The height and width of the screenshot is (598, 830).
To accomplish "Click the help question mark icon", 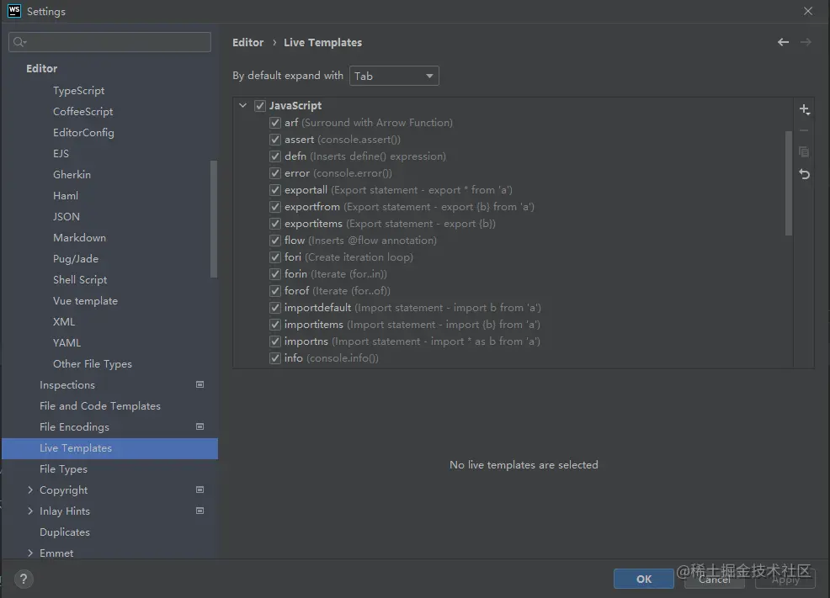I will [x=24, y=579].
